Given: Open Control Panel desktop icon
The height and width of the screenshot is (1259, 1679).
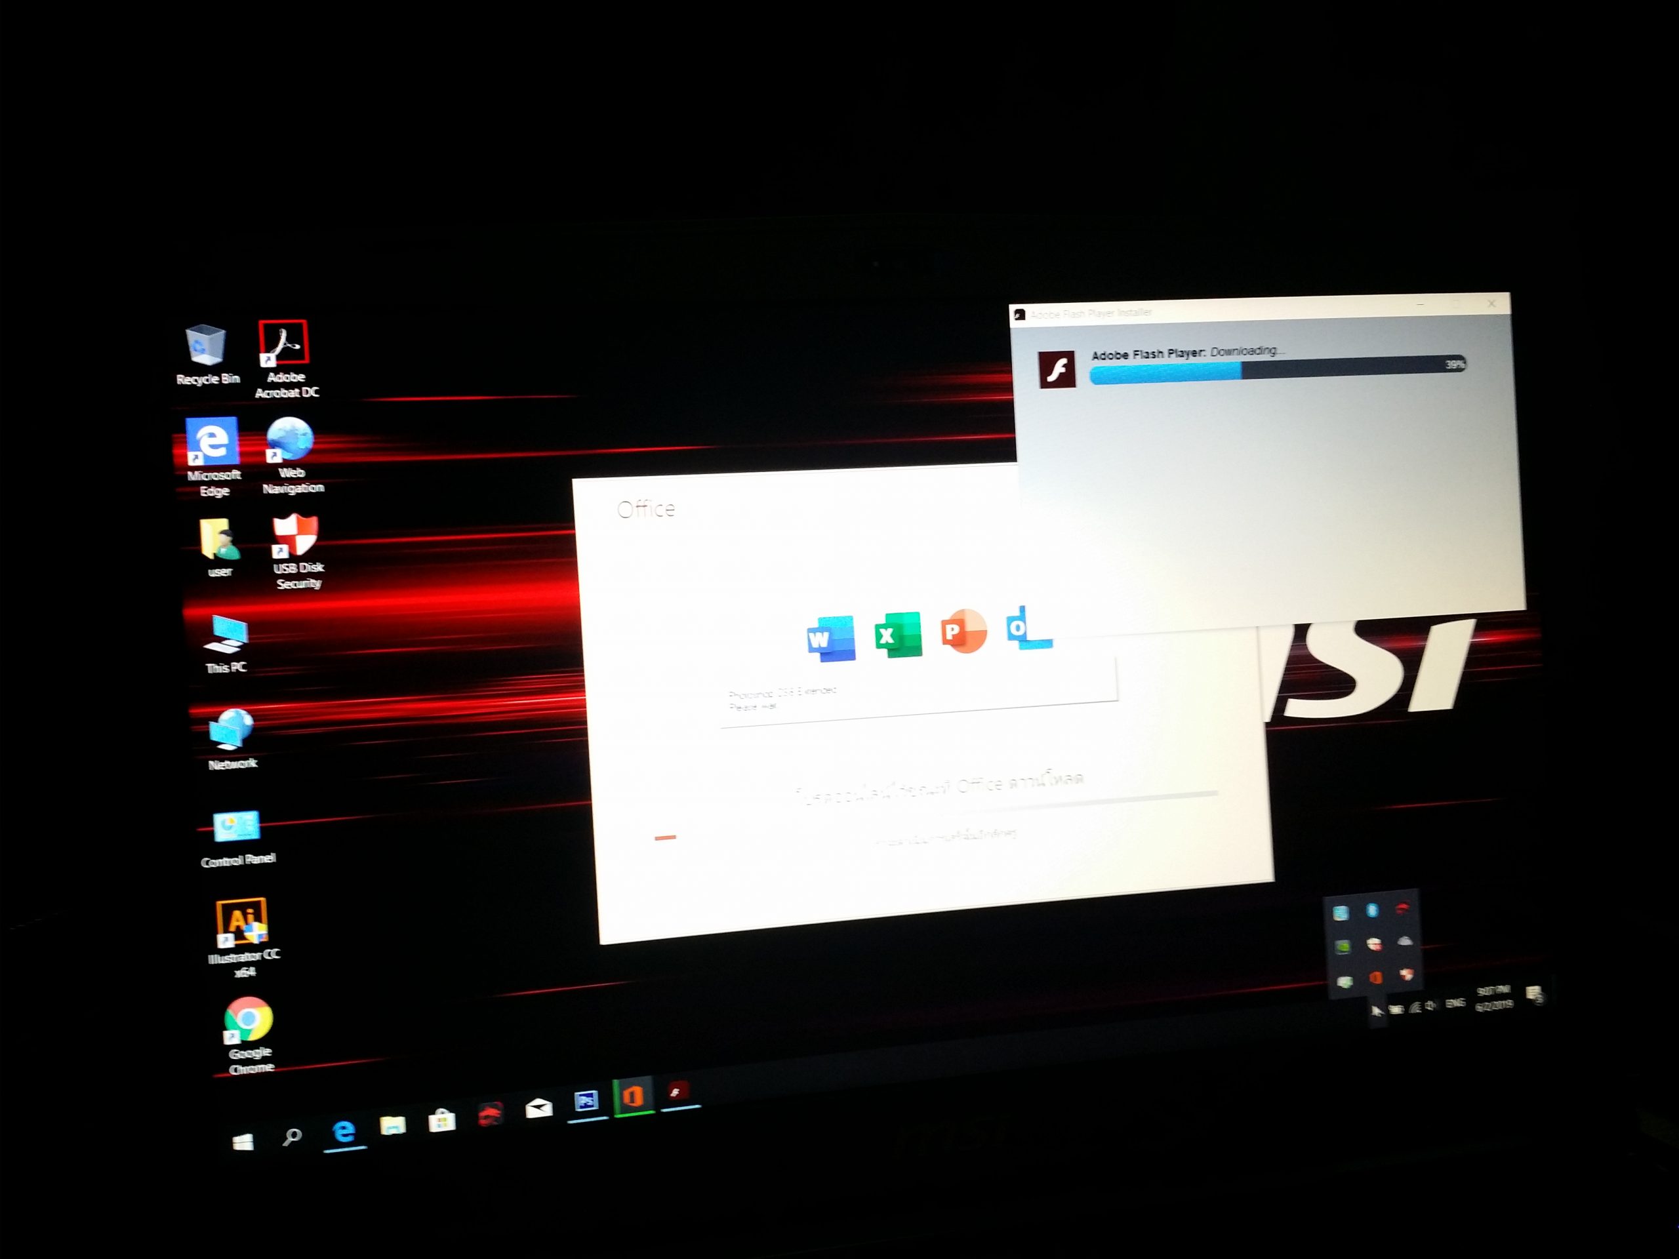Looking at the screenshot, I should [237, 838].
